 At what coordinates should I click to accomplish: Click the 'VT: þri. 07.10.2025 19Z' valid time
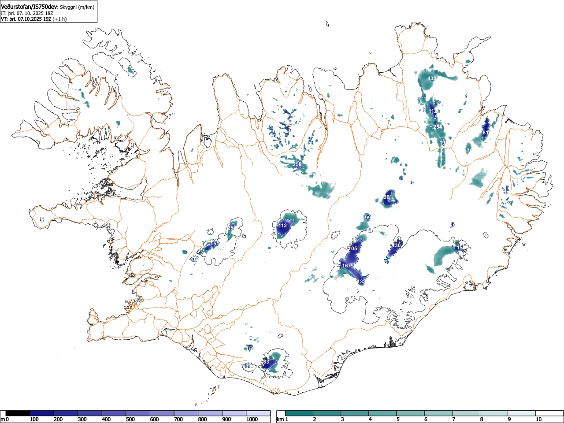pyautogui.click(x=26, y=19)
